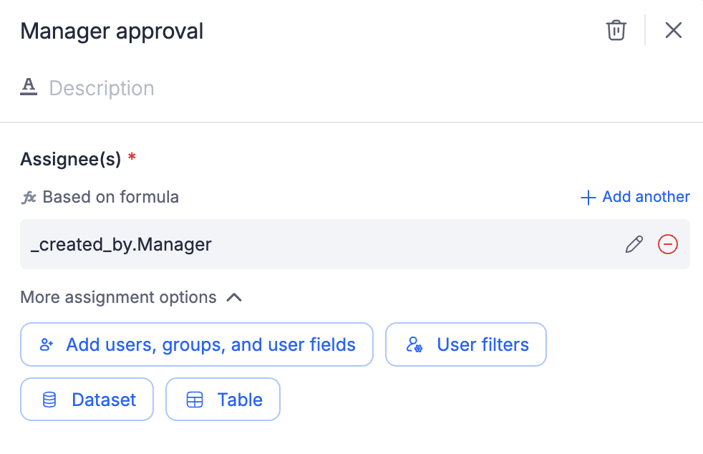The height and width of the screenshot is (454, 703).
Task: Close the Manager approval panel
Action: pyautogui.click(x=674, y=30)
